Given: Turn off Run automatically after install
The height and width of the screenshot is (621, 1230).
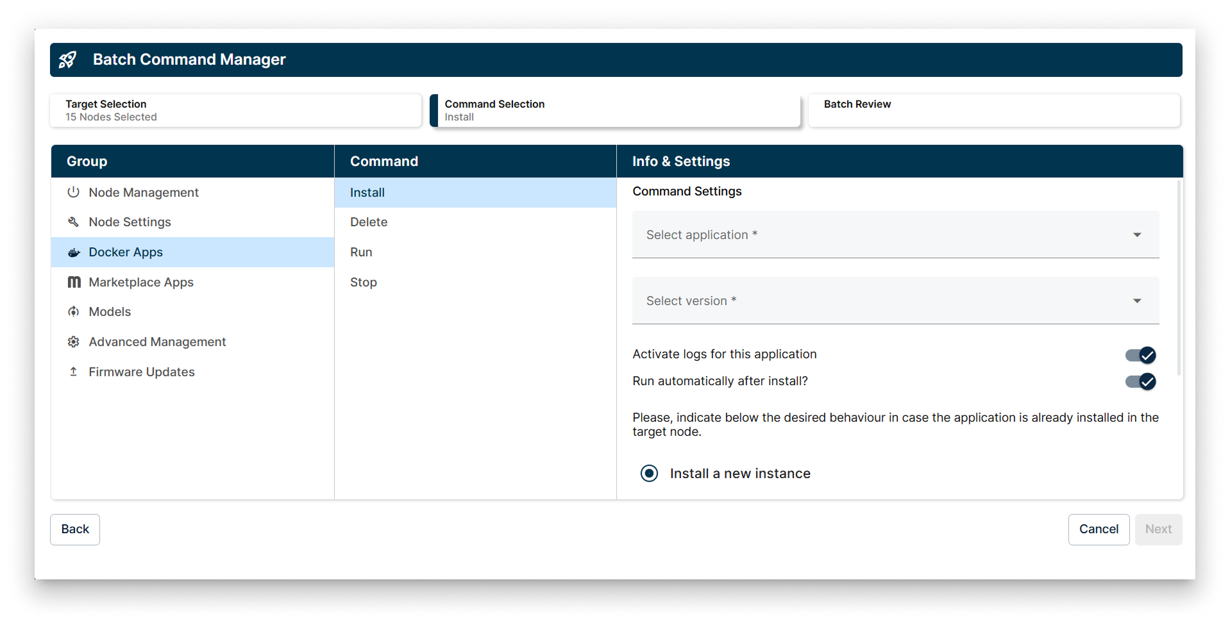Looking at the screenshot, I should click(1140, 382).
